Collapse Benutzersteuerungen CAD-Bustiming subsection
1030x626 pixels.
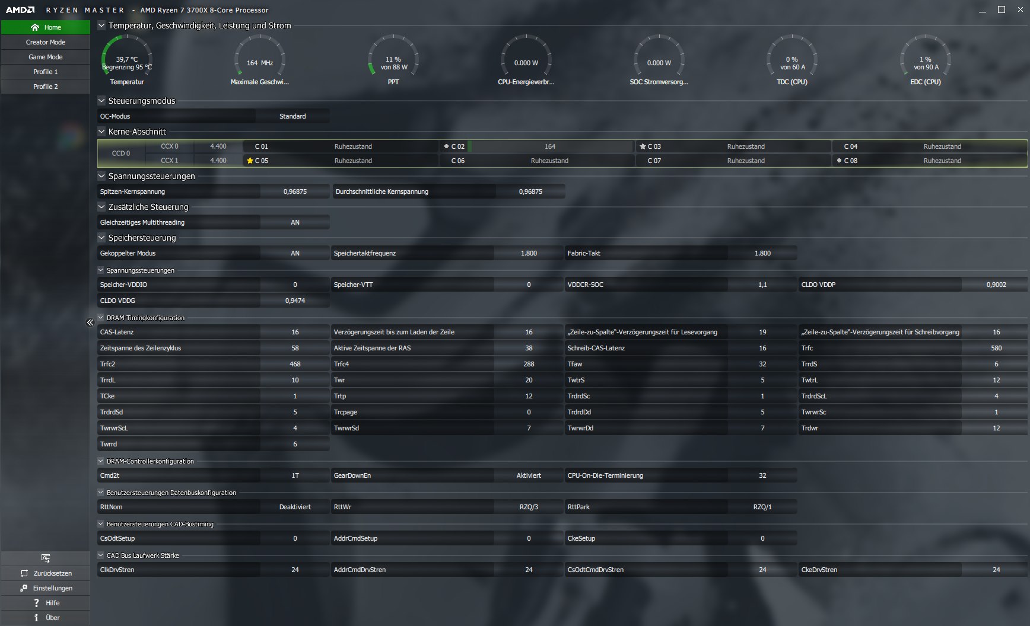click(101, 524)
